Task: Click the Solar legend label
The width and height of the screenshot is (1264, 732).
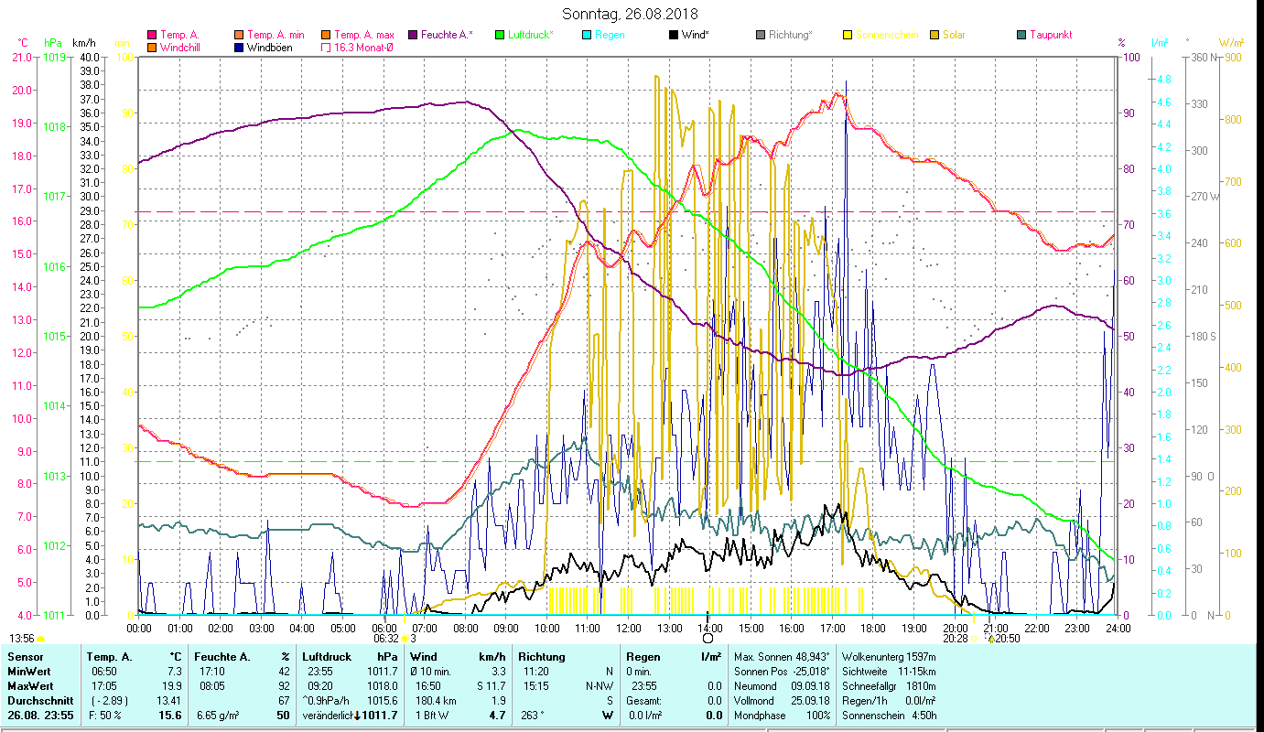Action: [x=954, y=36]
